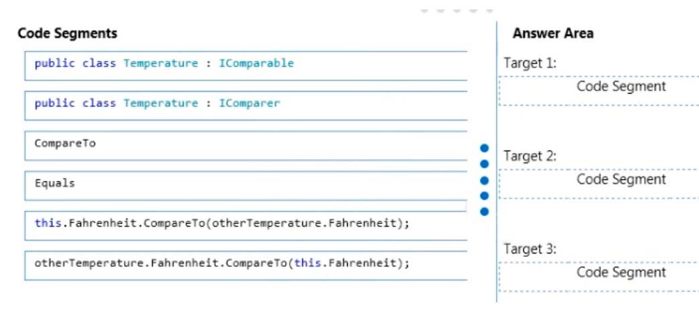
Task: Select the IComparable class declaration segment
Action: point(246,66)
